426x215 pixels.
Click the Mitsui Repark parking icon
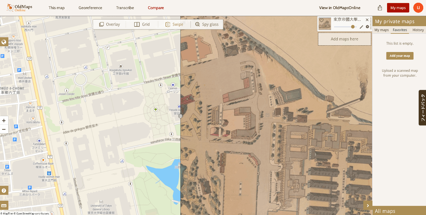pos(30,188)
